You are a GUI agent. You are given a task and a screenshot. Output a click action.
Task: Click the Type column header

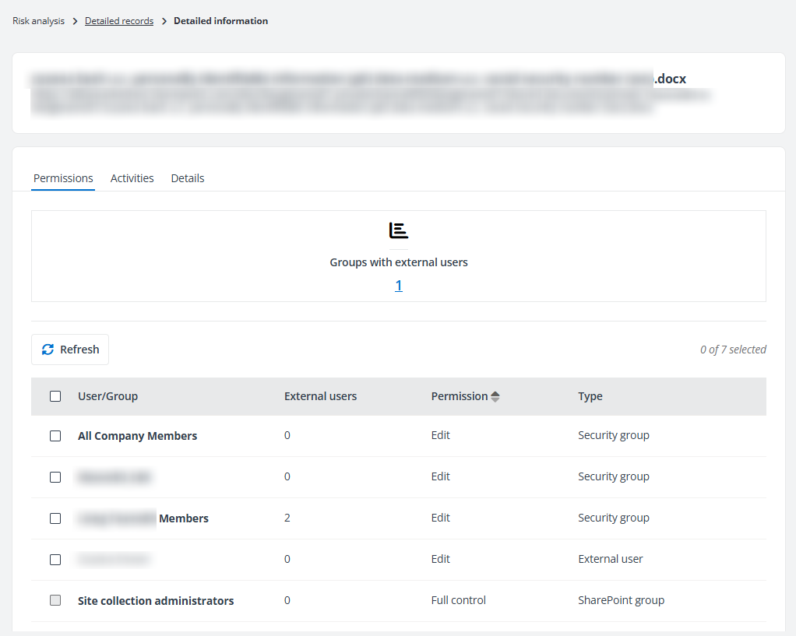pos(590,396)
